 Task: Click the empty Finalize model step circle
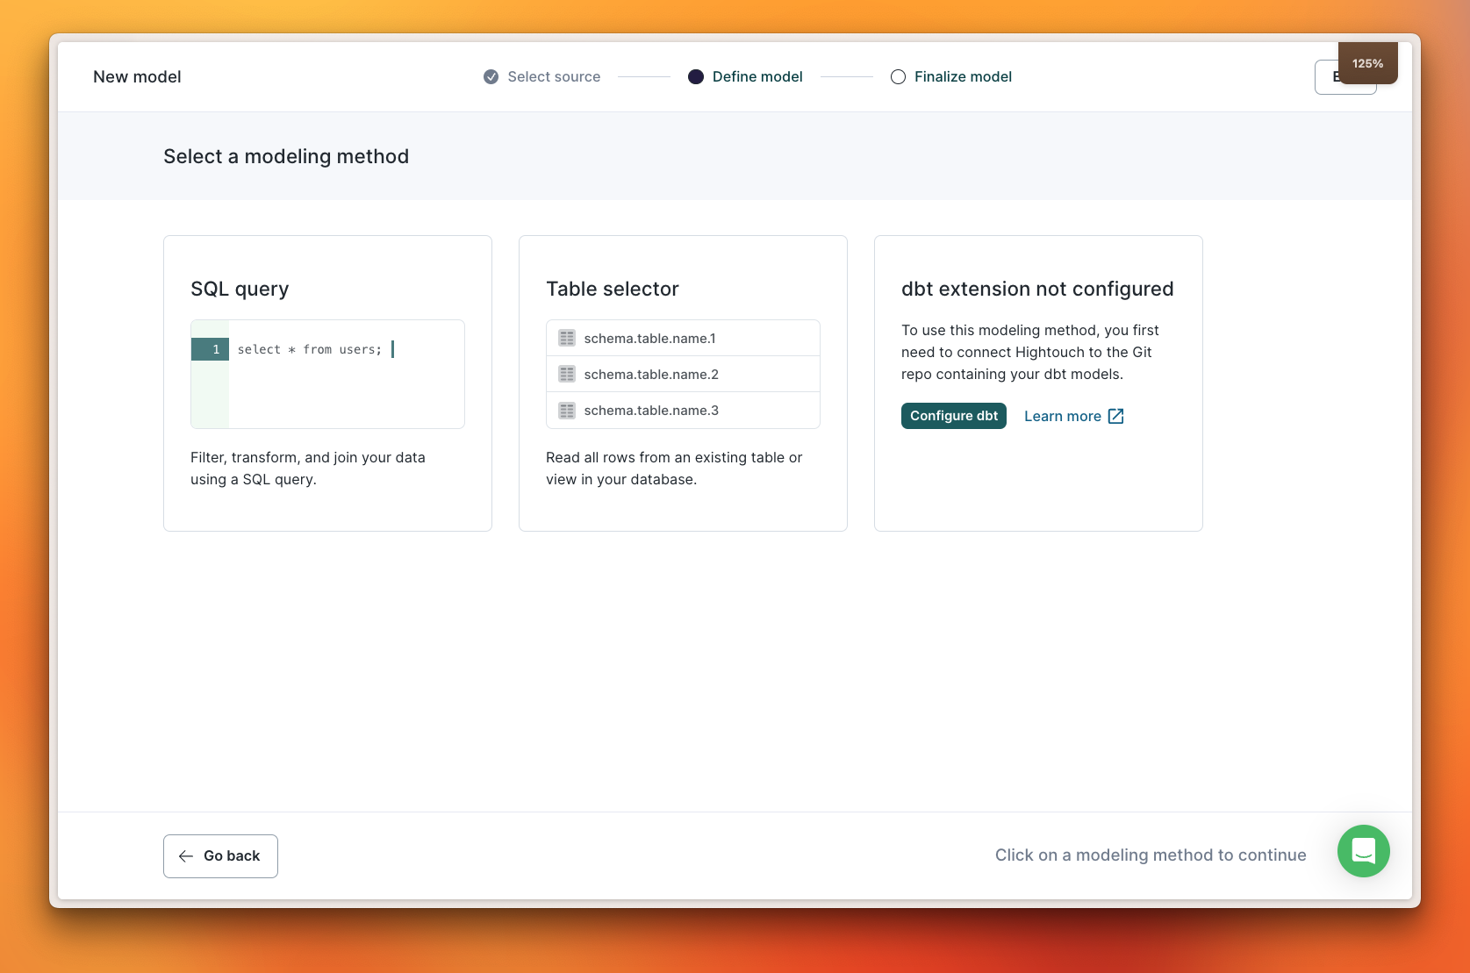[x=898, y=77]
